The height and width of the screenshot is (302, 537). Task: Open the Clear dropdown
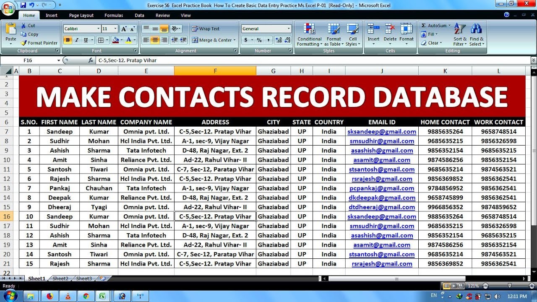[x=431, y=43]
